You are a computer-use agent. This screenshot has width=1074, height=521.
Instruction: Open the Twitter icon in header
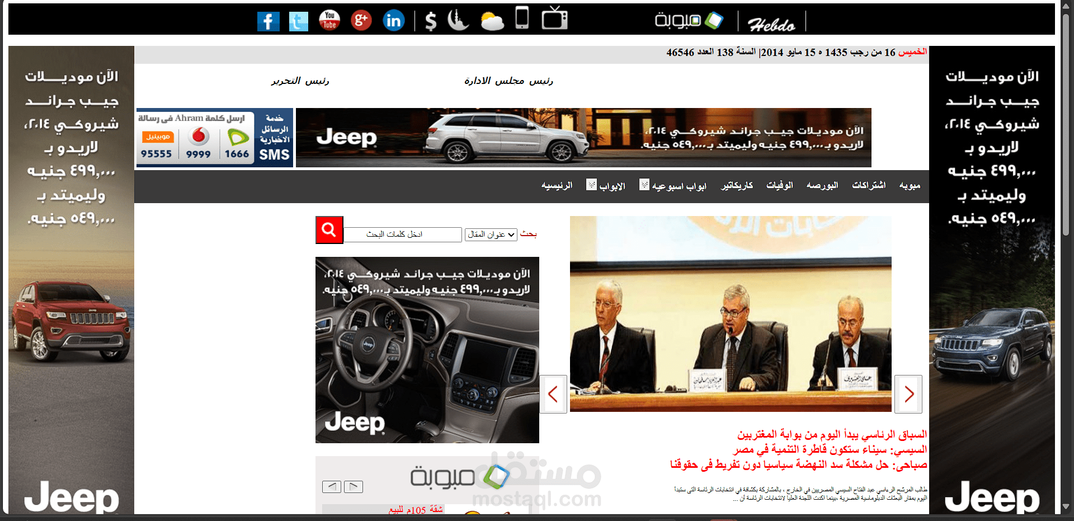pos(299,21)
